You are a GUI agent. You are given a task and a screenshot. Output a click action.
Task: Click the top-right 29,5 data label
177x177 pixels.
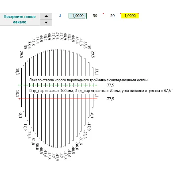coord(93,54)
